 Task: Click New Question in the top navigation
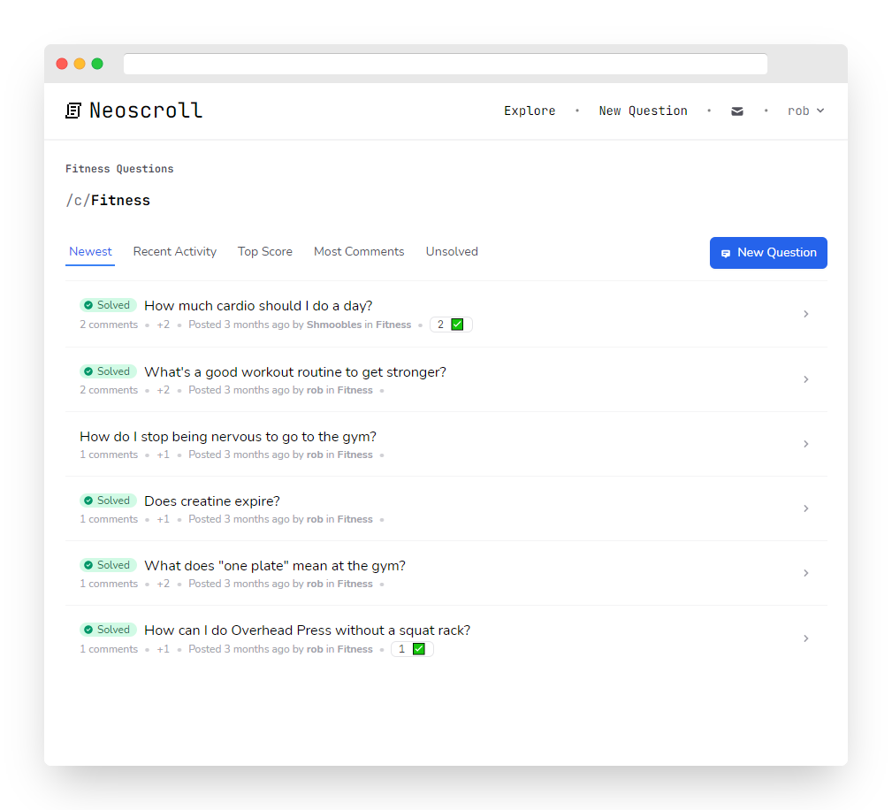coord(643,111)
